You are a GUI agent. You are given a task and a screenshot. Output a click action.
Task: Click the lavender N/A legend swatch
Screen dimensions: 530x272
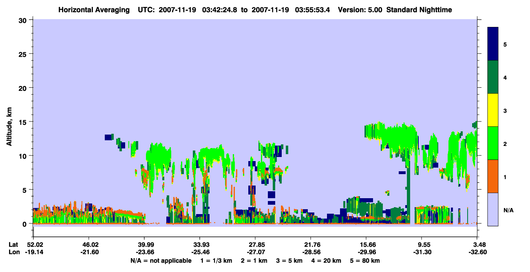click(x=493, y=209)
